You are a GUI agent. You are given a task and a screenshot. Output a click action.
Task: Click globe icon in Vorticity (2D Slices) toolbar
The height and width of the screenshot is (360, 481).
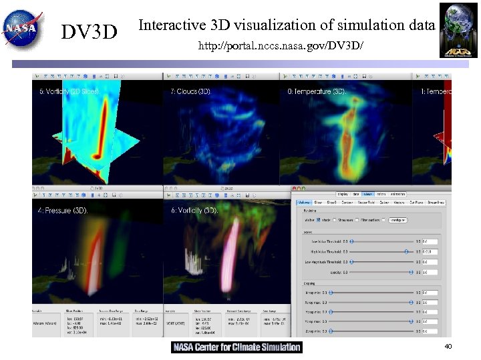click(86, 76)
